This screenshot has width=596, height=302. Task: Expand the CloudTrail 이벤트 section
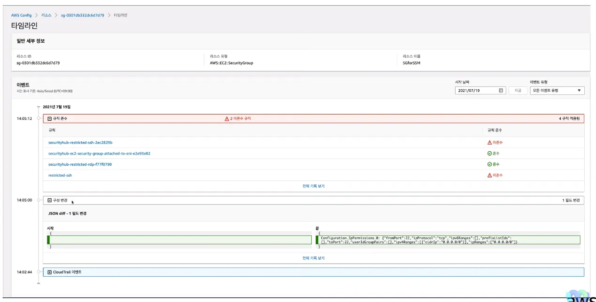pos(49,272)
